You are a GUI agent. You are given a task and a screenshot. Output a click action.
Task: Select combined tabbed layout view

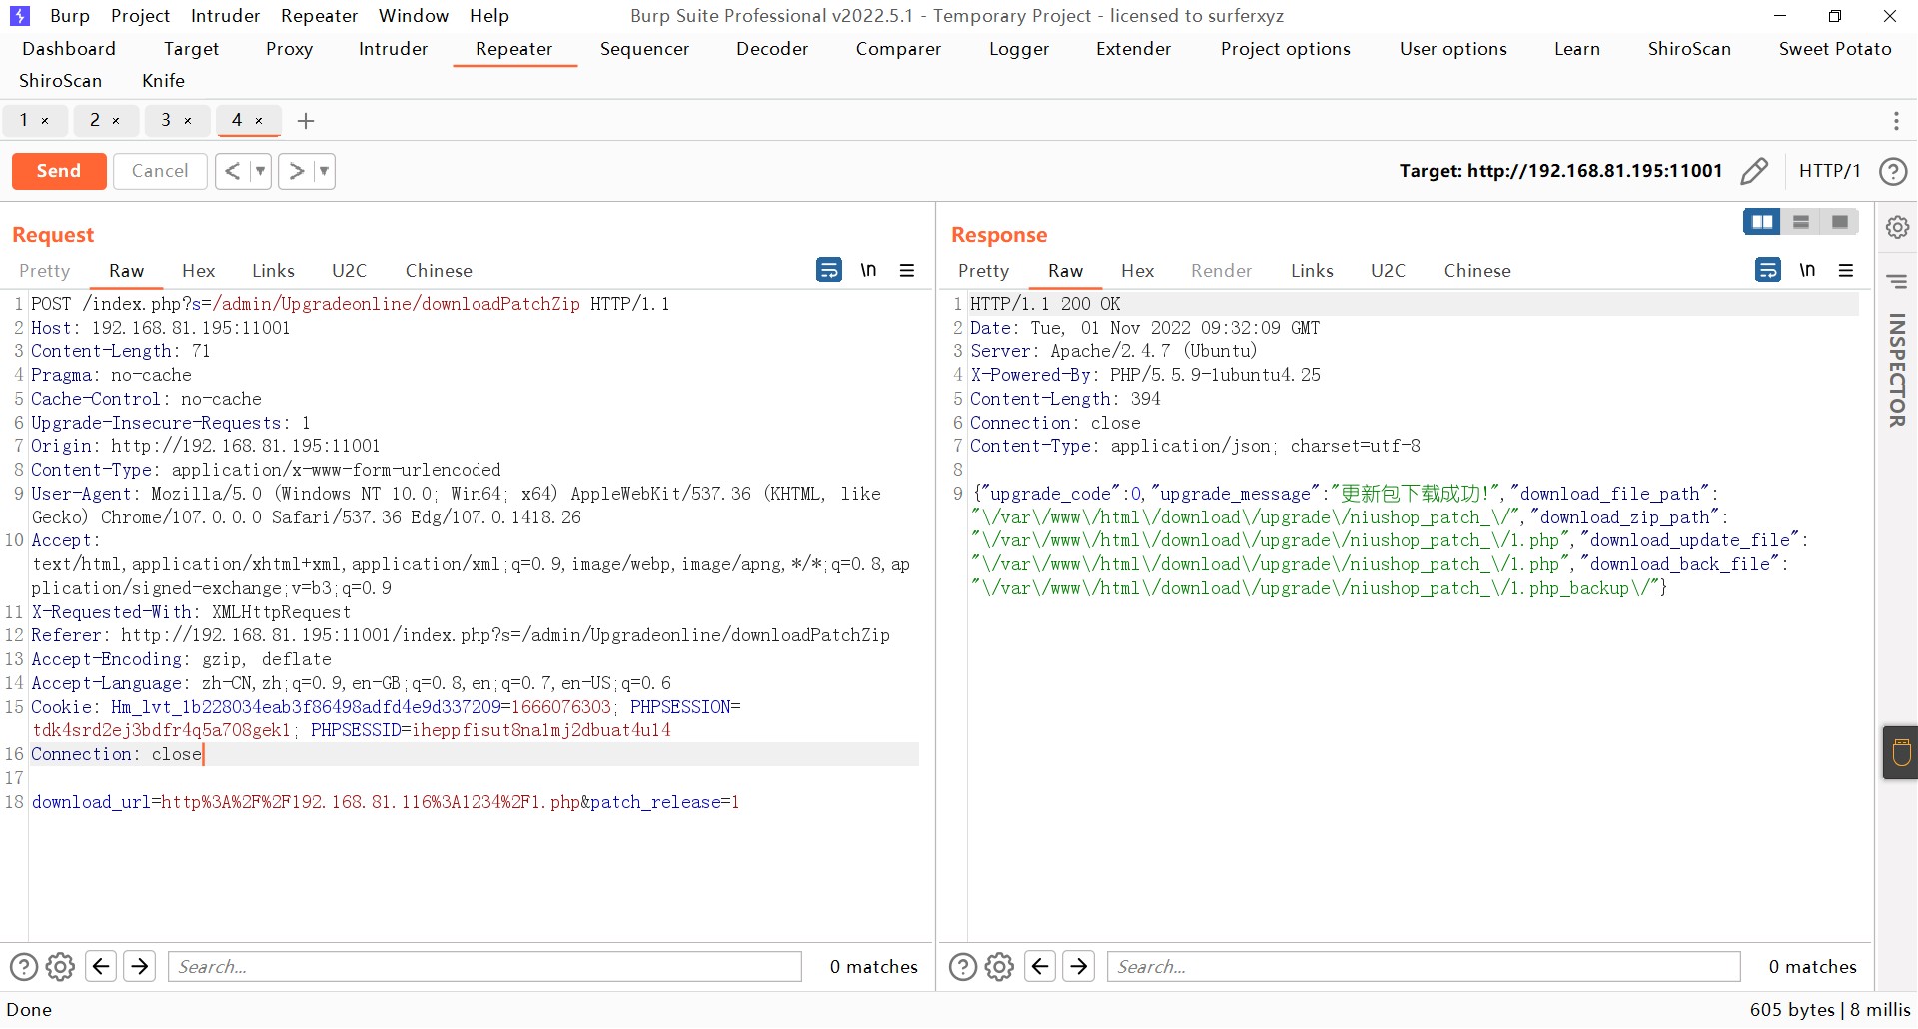(x=1840, y=222)
